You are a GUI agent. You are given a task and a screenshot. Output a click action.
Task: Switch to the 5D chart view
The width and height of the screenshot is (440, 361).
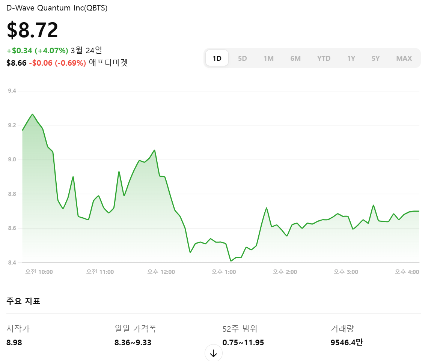pyautogui.click(x=242, y=58)
